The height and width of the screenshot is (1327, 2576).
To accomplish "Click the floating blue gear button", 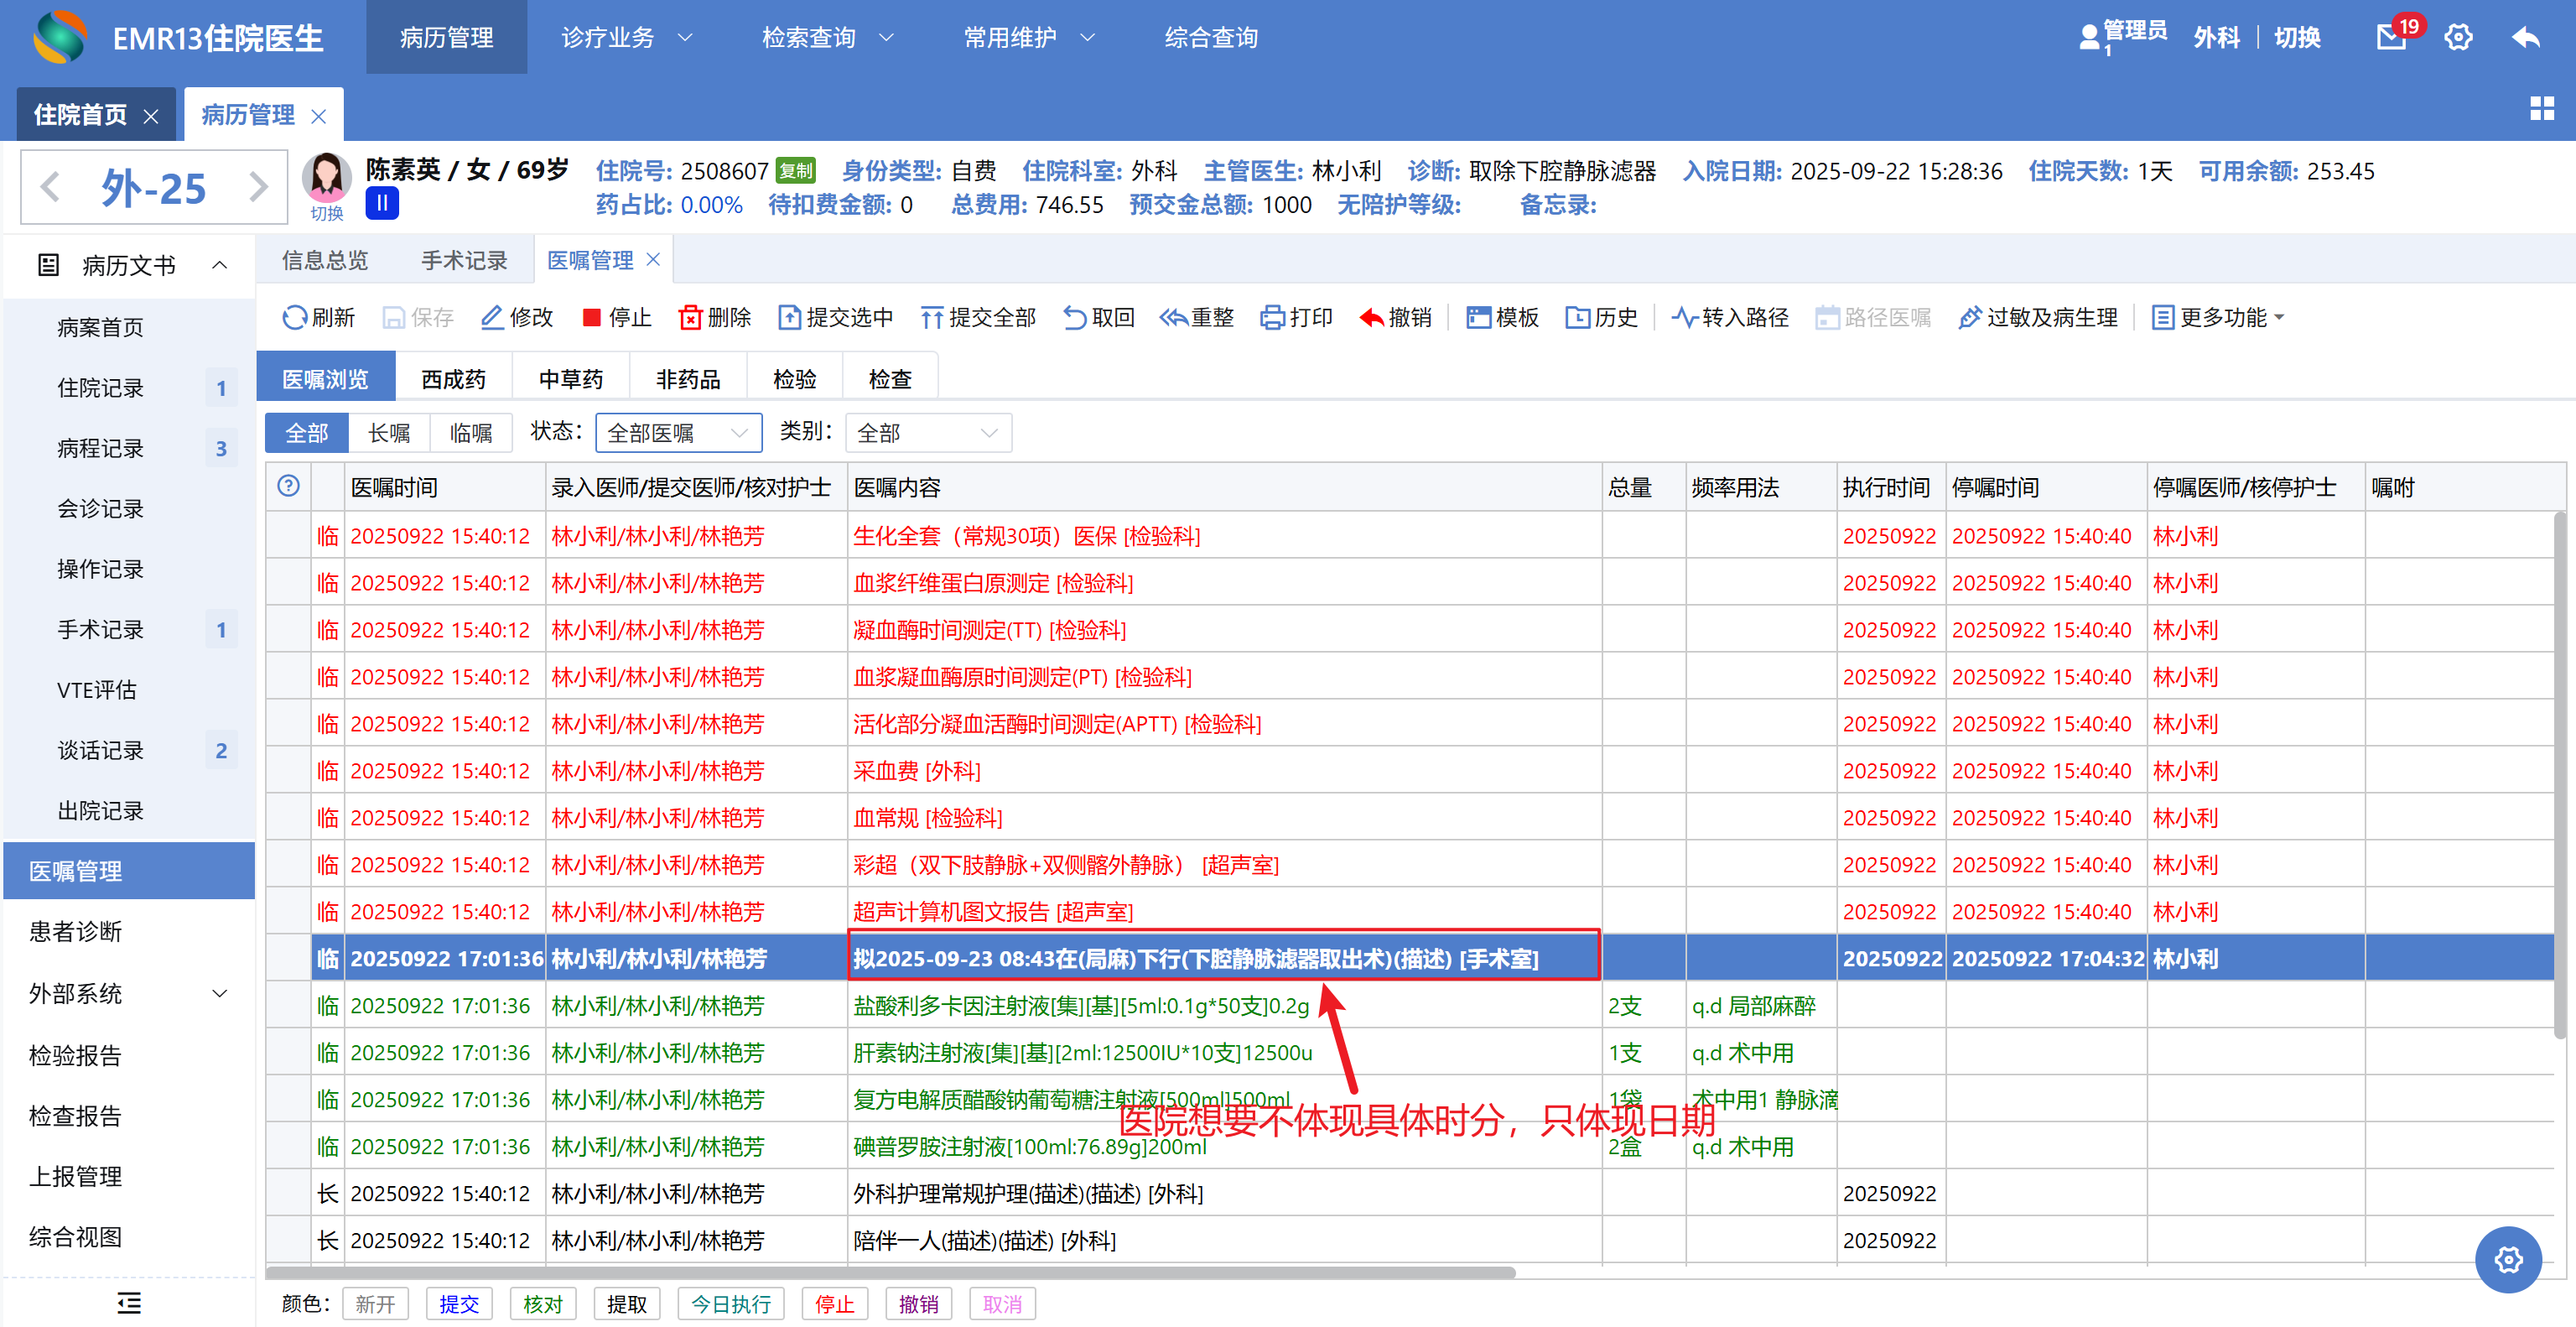I will (x=2507, y=1259).
